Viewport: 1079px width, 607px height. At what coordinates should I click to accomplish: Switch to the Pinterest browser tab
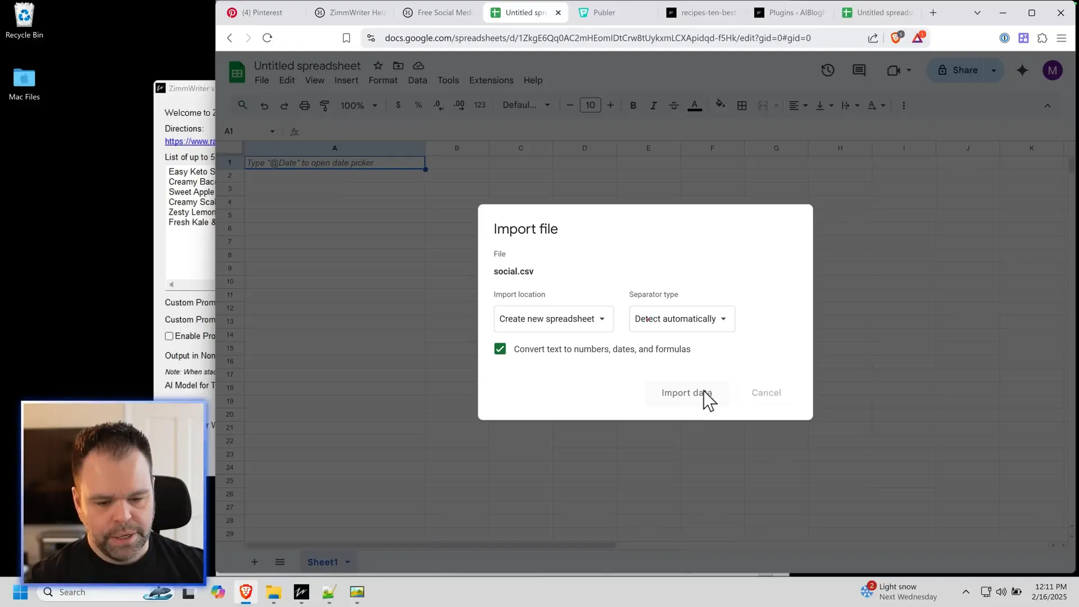click(x=262, y=12)
